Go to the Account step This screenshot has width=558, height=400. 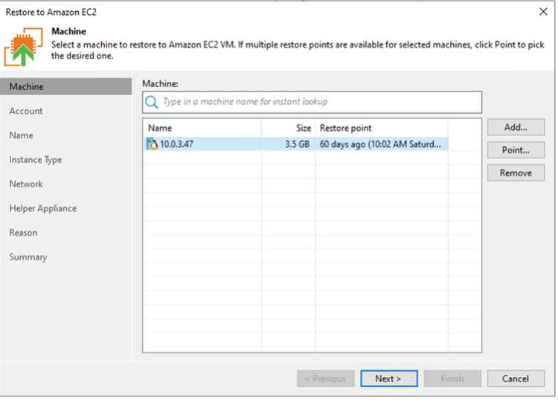tap(26, 111)
